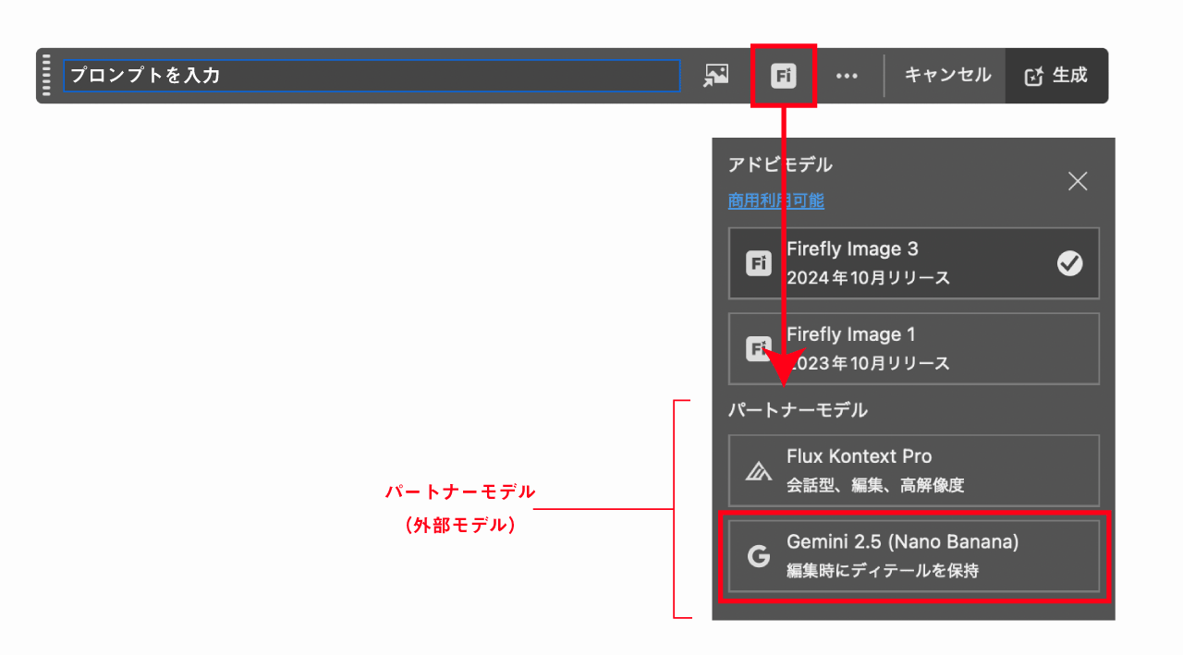Click the 編集時にディテールを保持 description
Screen dimensions: 1183x655
[x=882, y=571]
